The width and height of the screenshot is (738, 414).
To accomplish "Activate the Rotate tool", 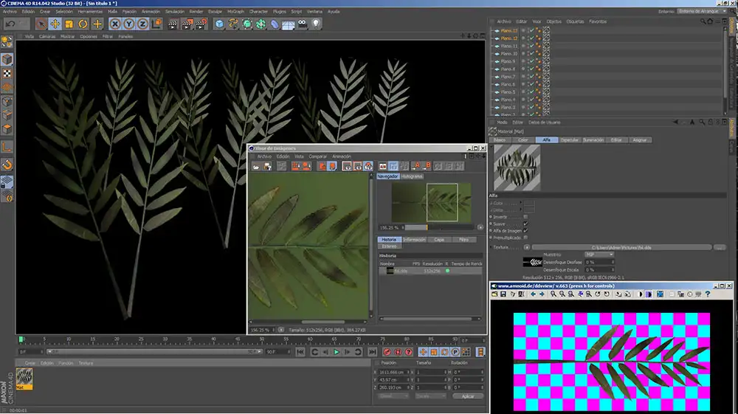I will tap(83, 24).
